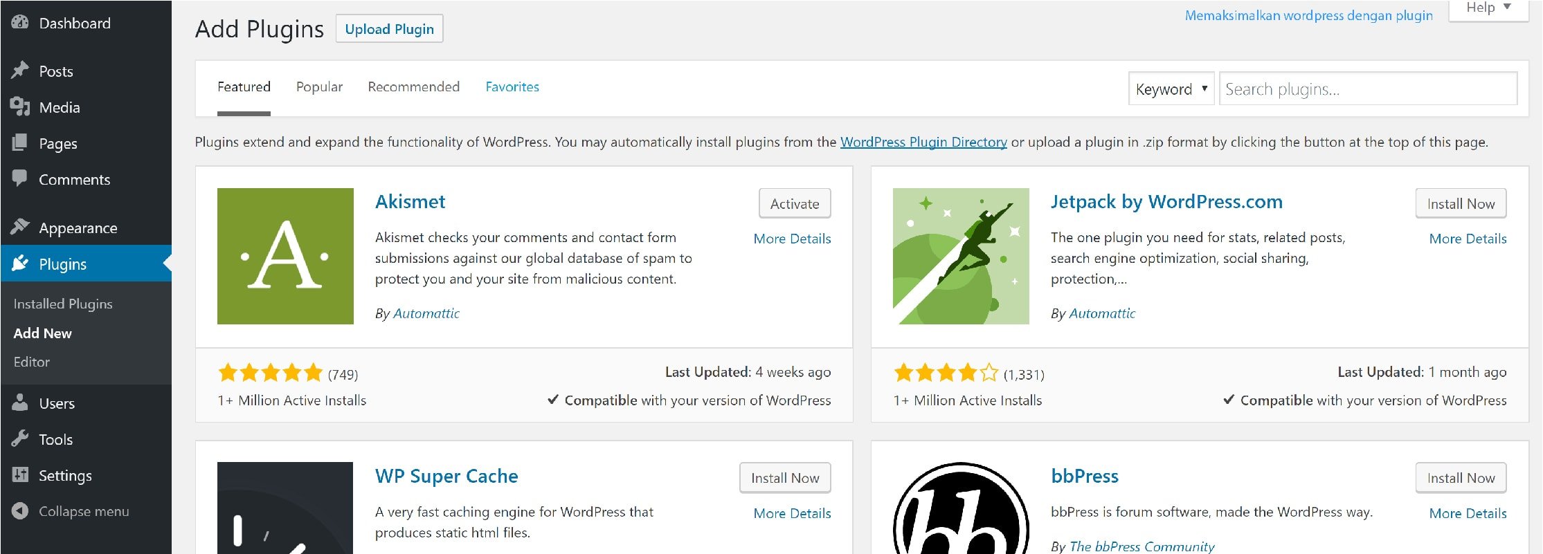
Task: Install the WP Super Cache plugin
Action: click(x=785, y=478)
